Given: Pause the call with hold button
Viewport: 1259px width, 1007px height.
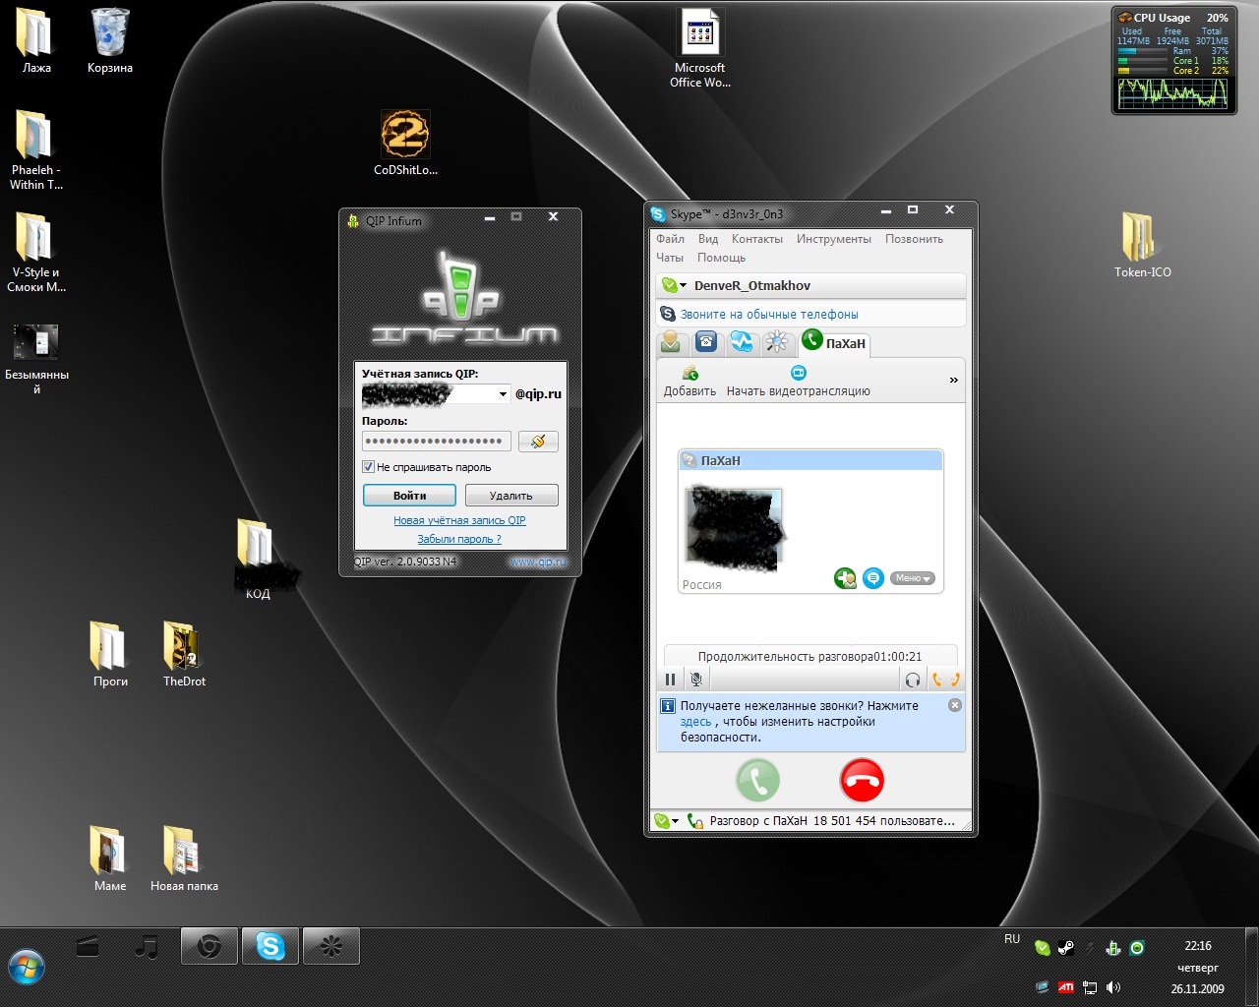Looking at the screenshot, I should click(670, 680).
